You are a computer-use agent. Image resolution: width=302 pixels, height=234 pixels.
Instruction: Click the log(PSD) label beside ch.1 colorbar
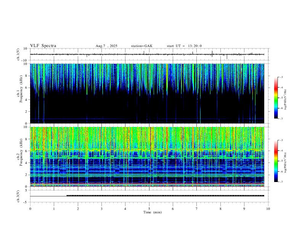click(x=285, y=100)
